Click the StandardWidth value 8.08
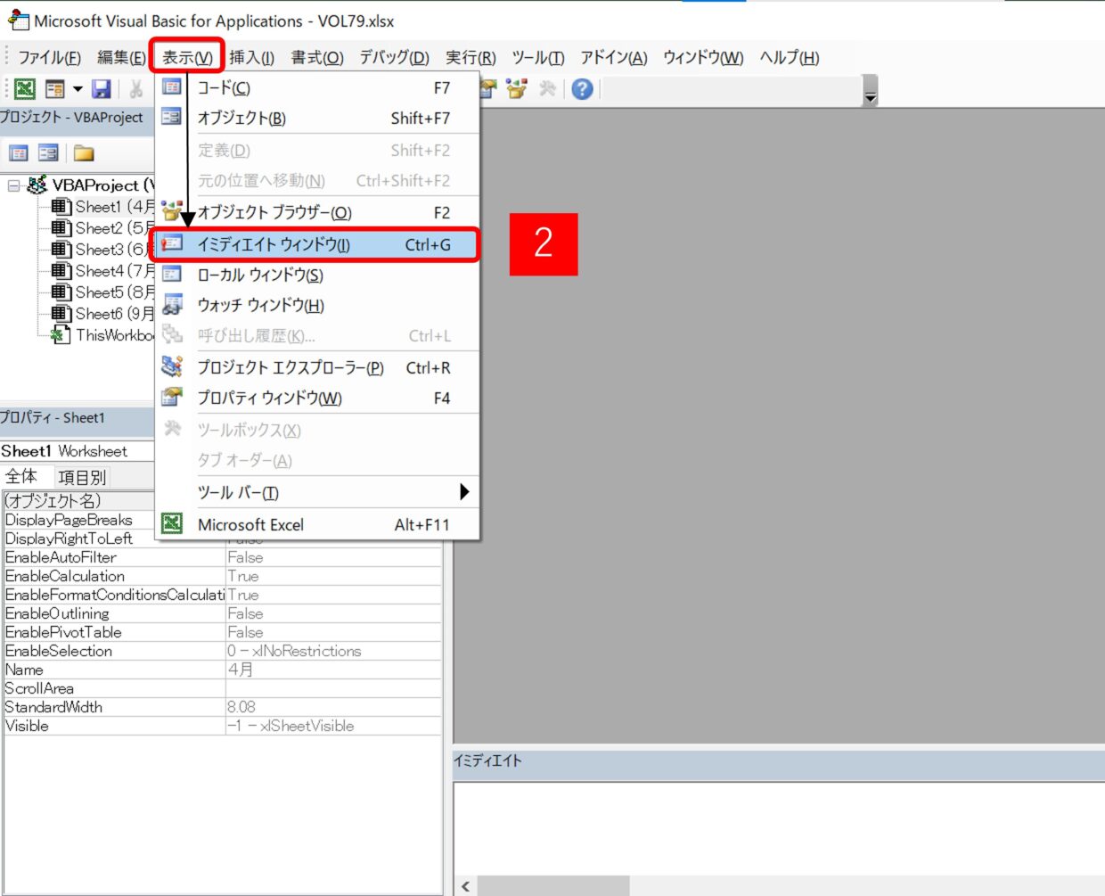Image resolution: width=1105 pixels, height=896 pixels. click(333, 707)
